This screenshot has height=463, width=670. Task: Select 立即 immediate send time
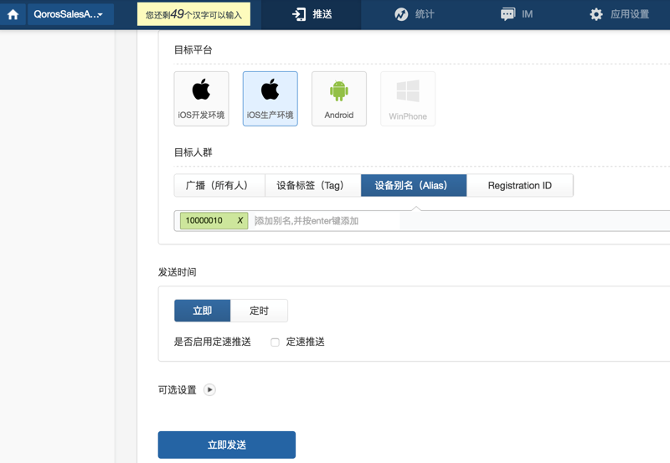(x=202, y=311)
